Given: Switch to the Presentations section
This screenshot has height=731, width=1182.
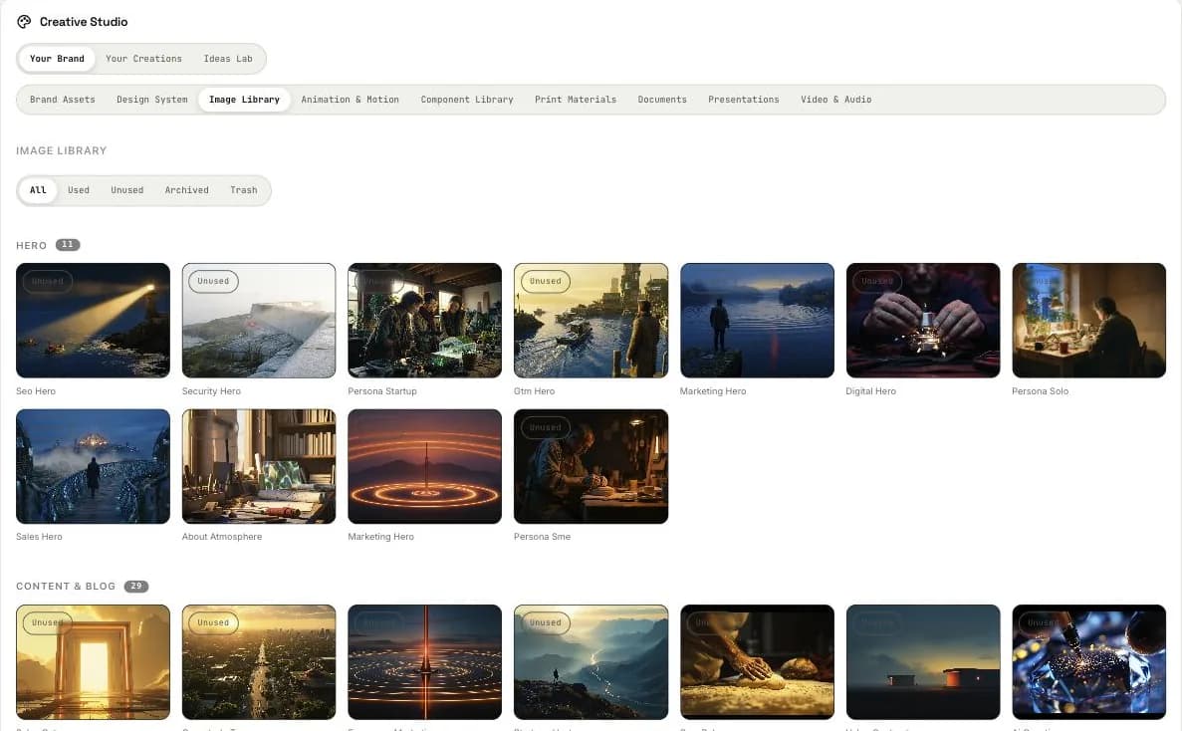Looking at the screenshot, I should coord(743,100).
